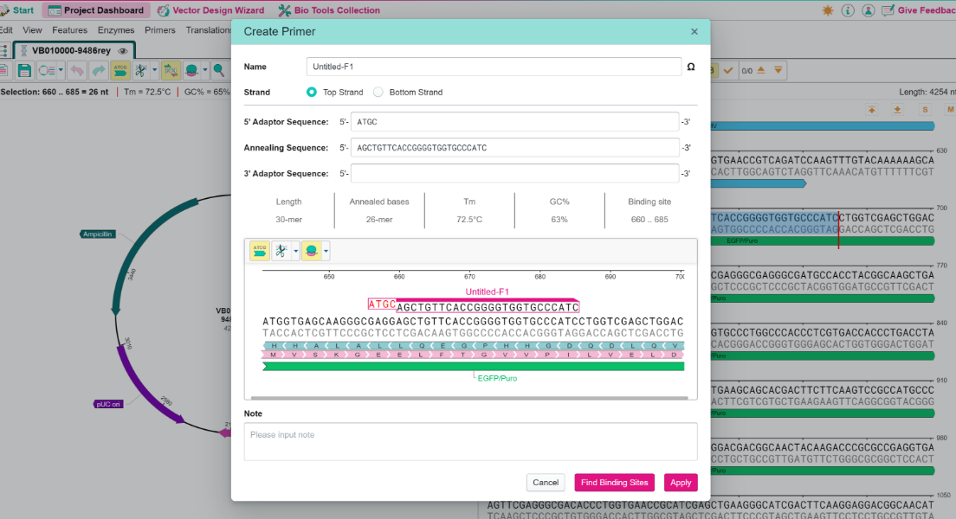This screenshot has width=956, height=519.
Task: Open the Vector Design Wizard tab
Action: pos(211,10)
